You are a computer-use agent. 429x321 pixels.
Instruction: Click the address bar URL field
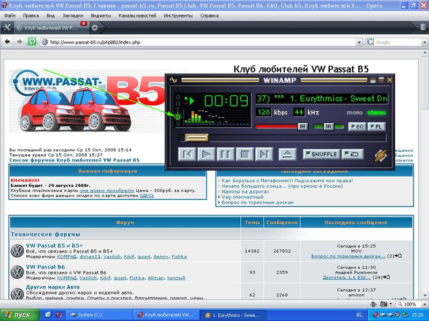pos(201,42)
